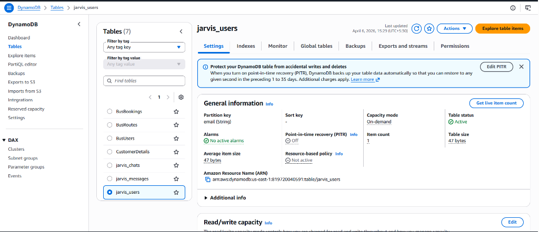Open the table list preferences gear
The height and width of the screenshot is (232, 539).
pyautogui.click(x=181, y=97)
